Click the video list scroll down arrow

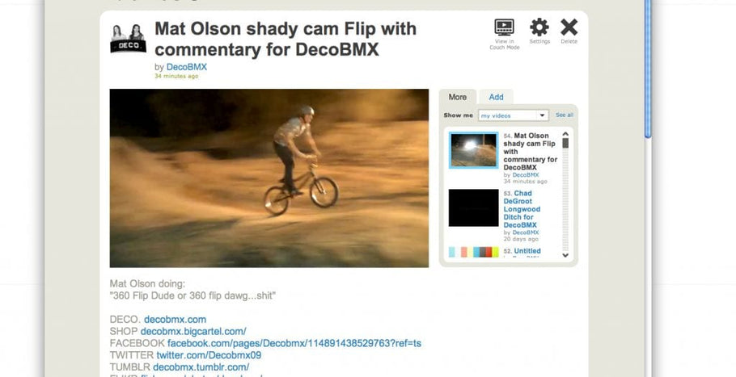[x=565, y=255]
